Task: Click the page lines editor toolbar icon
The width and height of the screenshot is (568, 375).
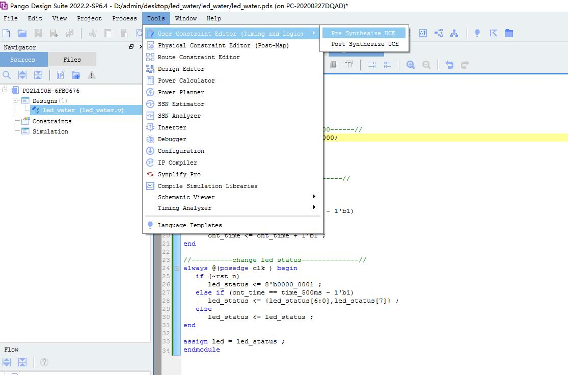Action: tap(333, 65)
